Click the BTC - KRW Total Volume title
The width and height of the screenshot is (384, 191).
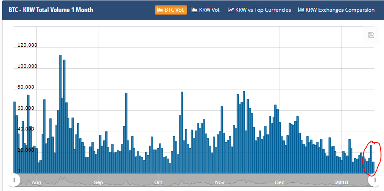[x=51, y=10]
